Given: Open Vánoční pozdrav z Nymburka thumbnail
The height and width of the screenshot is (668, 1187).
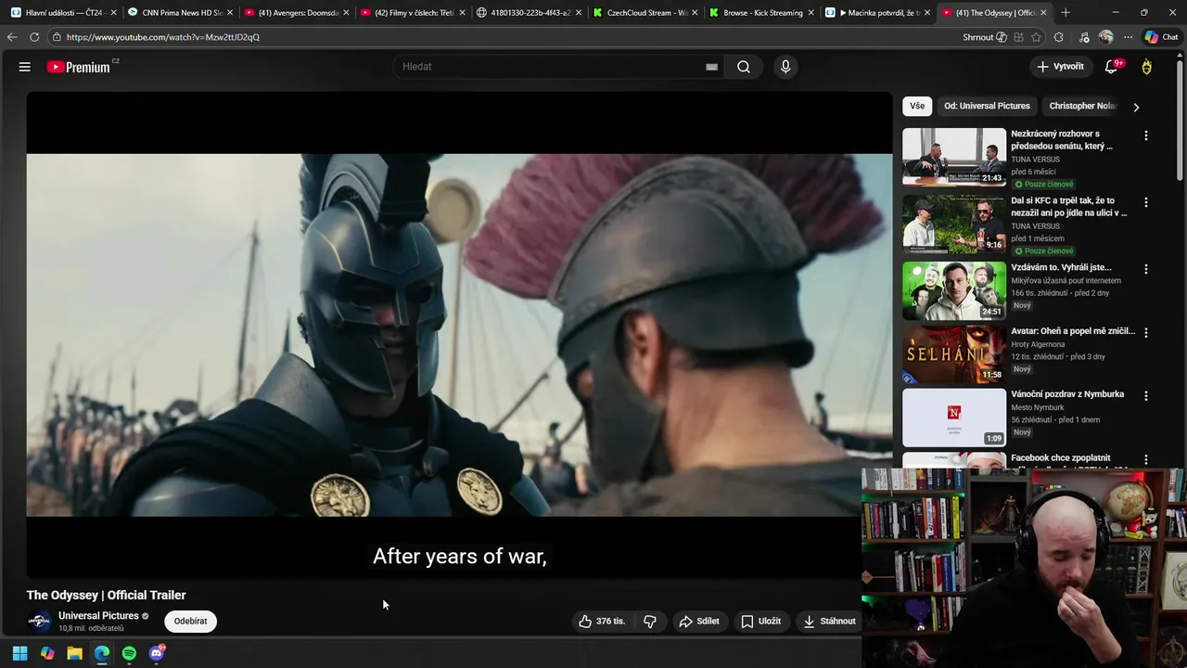Looking at the screenshot, I should [954, 417].
